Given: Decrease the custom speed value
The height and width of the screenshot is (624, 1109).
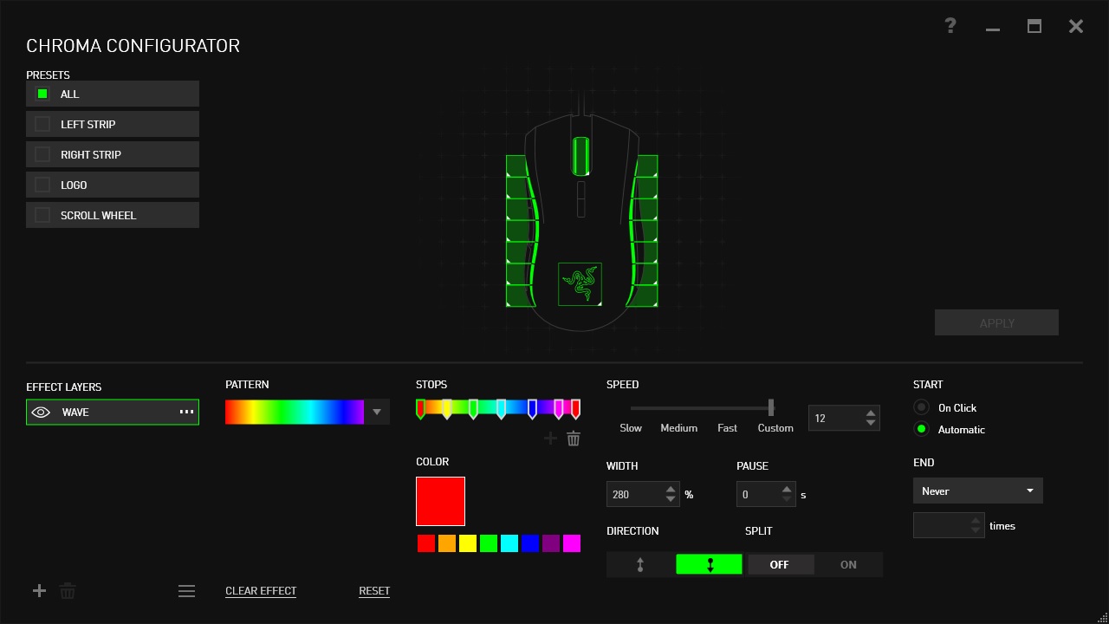Looking at the screenshot, I should coord(871,423).
